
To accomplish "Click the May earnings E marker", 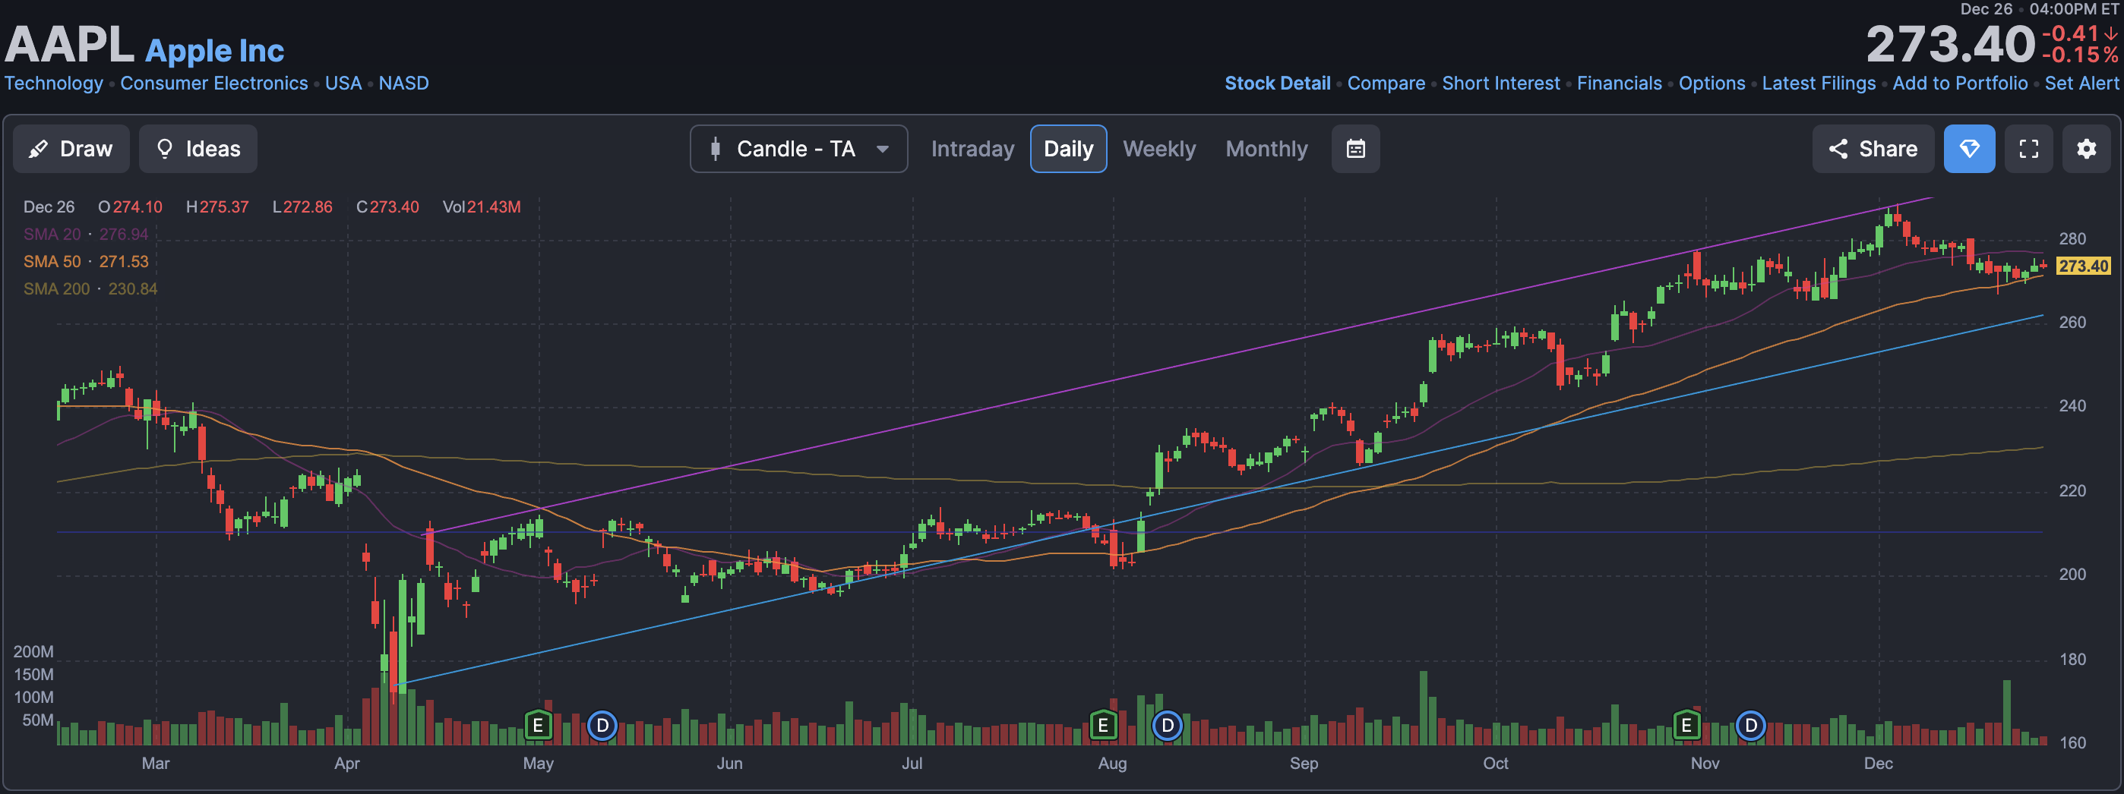I will (x=538, y=726).
